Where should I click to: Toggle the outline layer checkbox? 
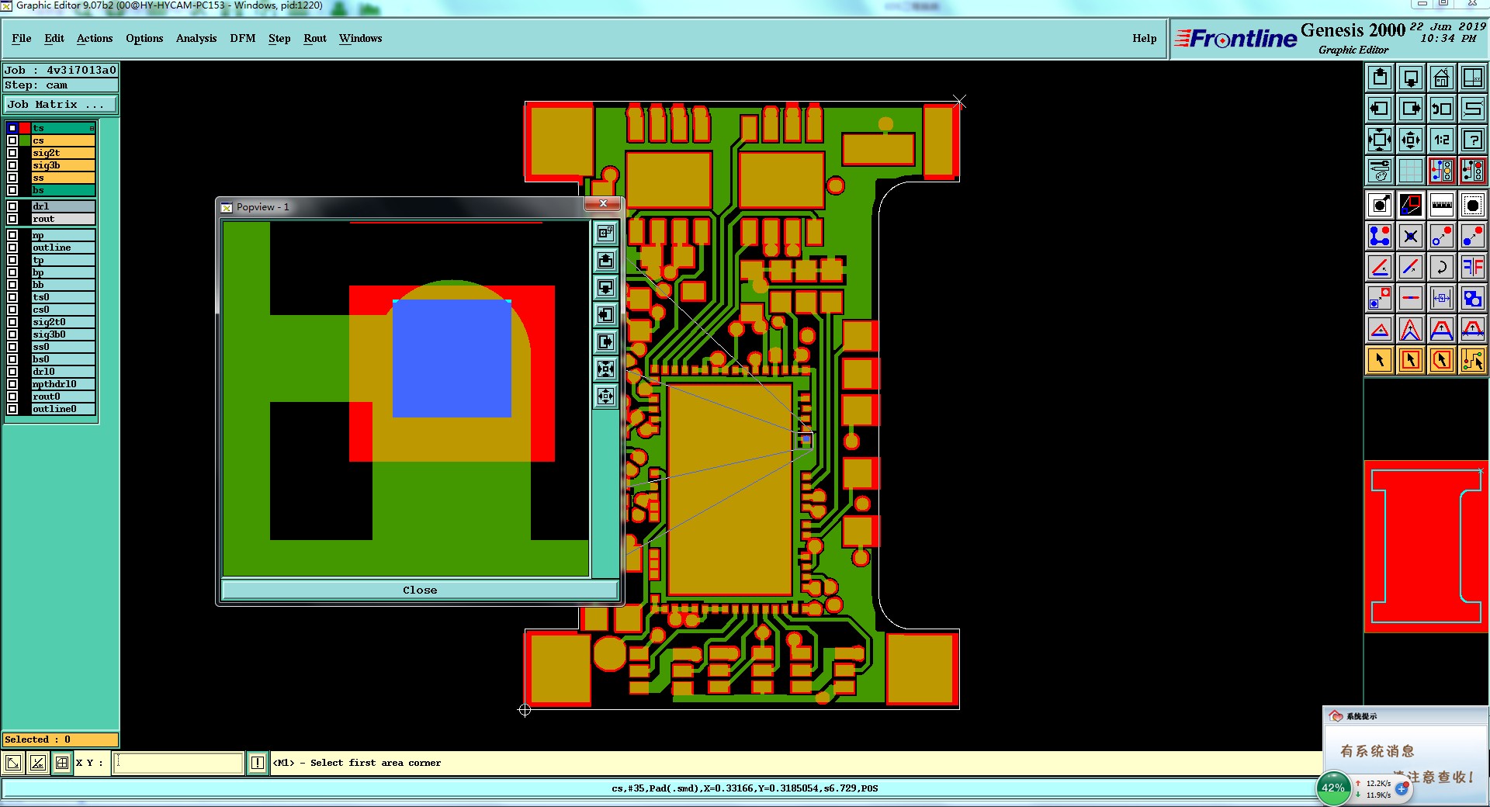click(12, 248)
